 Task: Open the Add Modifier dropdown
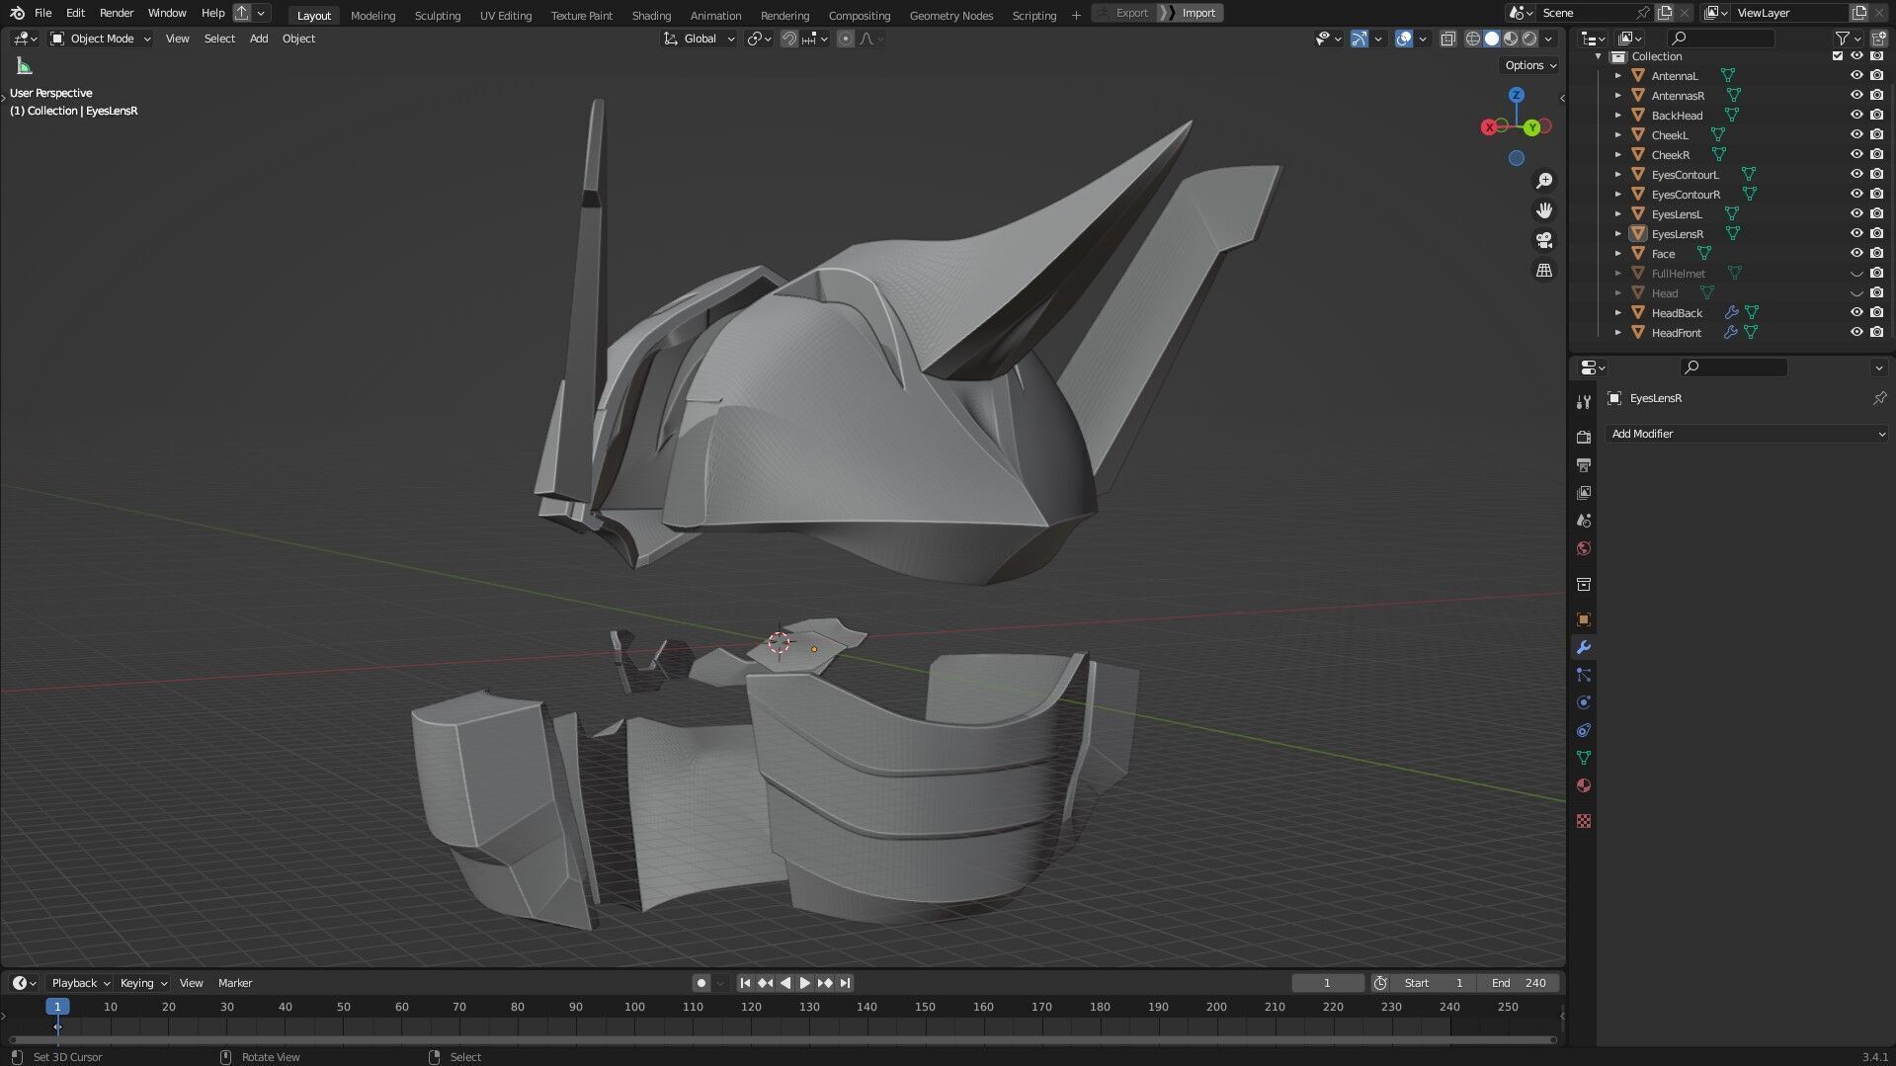coord(1747,434)
